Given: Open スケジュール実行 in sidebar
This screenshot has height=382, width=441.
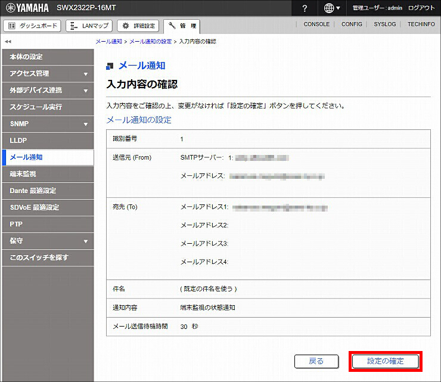Looking at the screenshot, I should coord(48,107).
